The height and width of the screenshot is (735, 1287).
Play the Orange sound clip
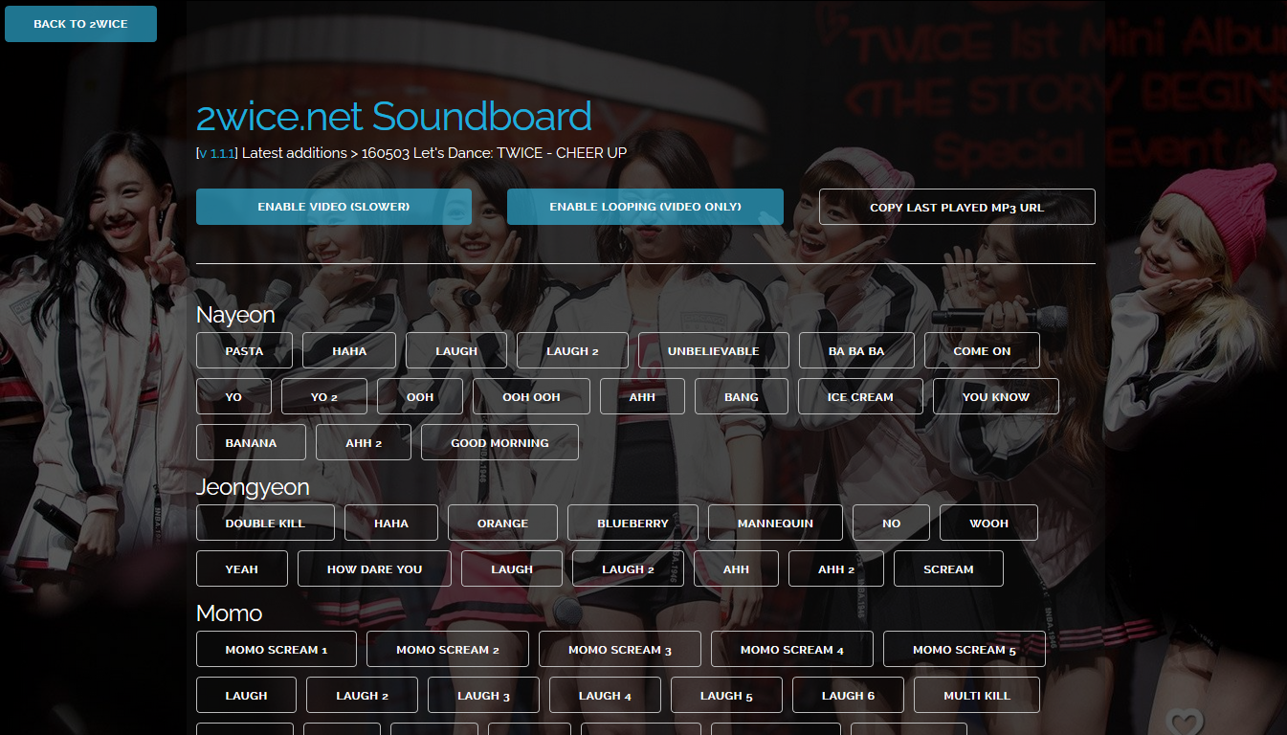pos(502,523)
